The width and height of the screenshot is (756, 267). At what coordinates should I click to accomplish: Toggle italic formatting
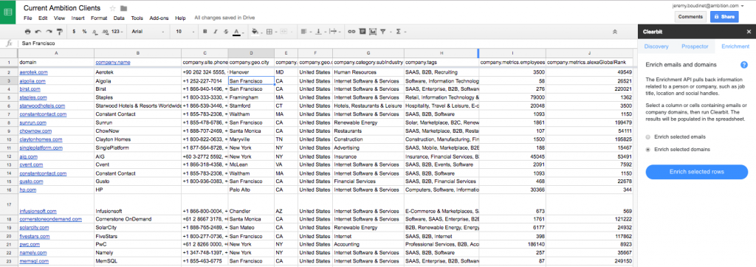(x=216, y=32)
